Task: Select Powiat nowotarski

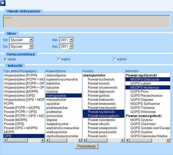Action: click(103, 120)
